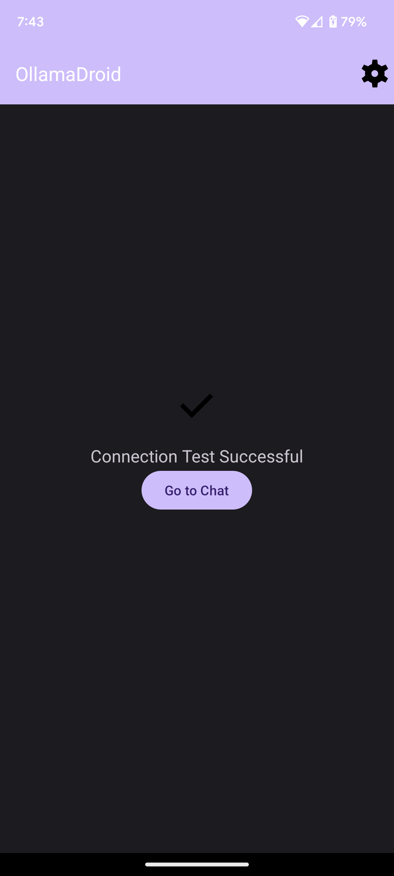
Task: Tap black navigation bar beside the pill
Action: [73, 864]
